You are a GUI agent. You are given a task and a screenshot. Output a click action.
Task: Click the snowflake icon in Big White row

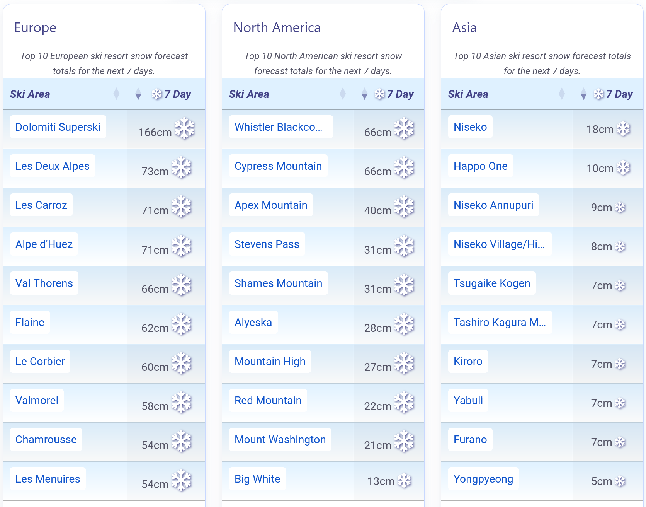pos(404,481)
